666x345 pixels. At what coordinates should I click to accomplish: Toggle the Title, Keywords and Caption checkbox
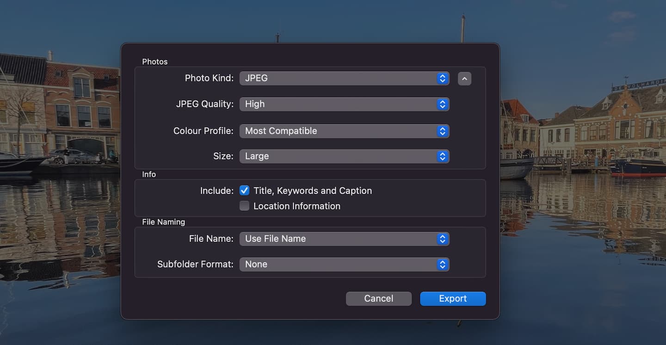[x=244, y=190]
